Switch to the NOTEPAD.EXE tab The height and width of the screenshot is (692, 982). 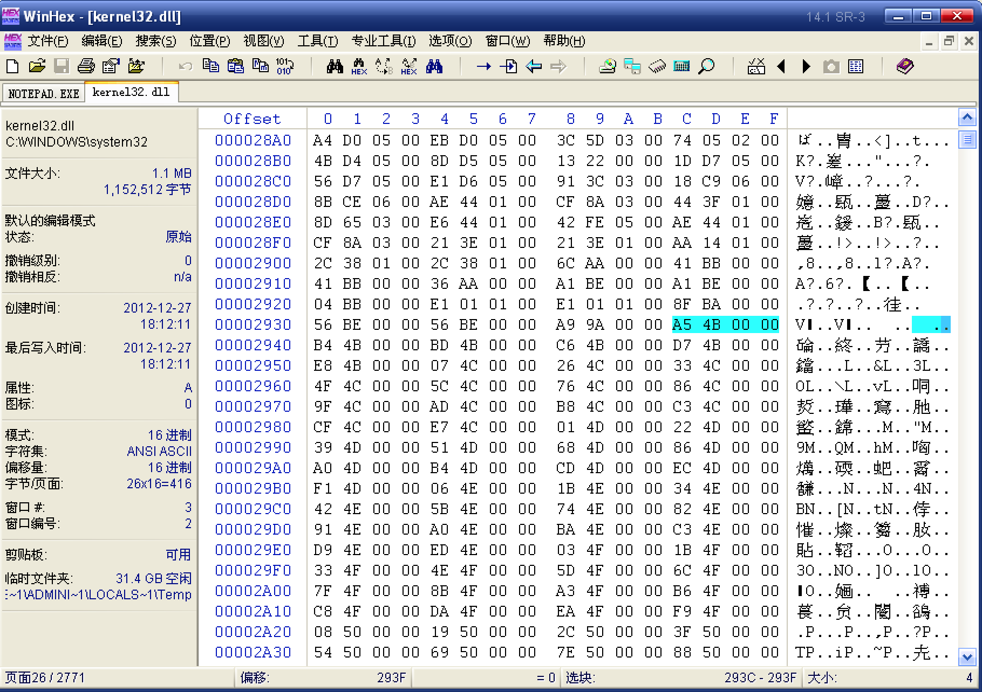pos(44,93)
